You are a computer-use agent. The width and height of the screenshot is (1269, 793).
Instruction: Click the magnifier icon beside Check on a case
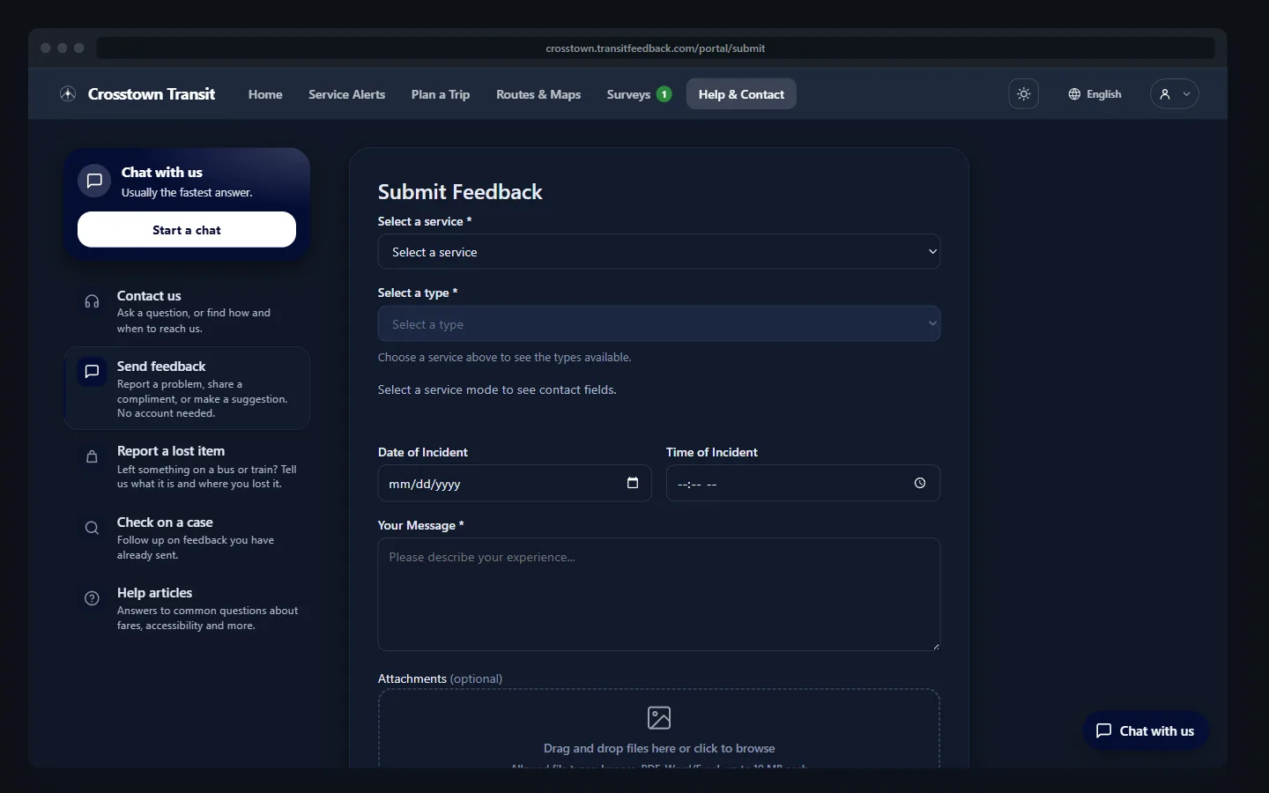click(92, 528)
